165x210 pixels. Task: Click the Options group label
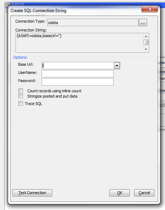coord(20,57)
